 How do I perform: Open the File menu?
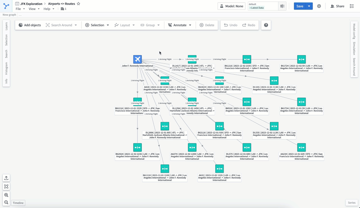tap(20, 9)
